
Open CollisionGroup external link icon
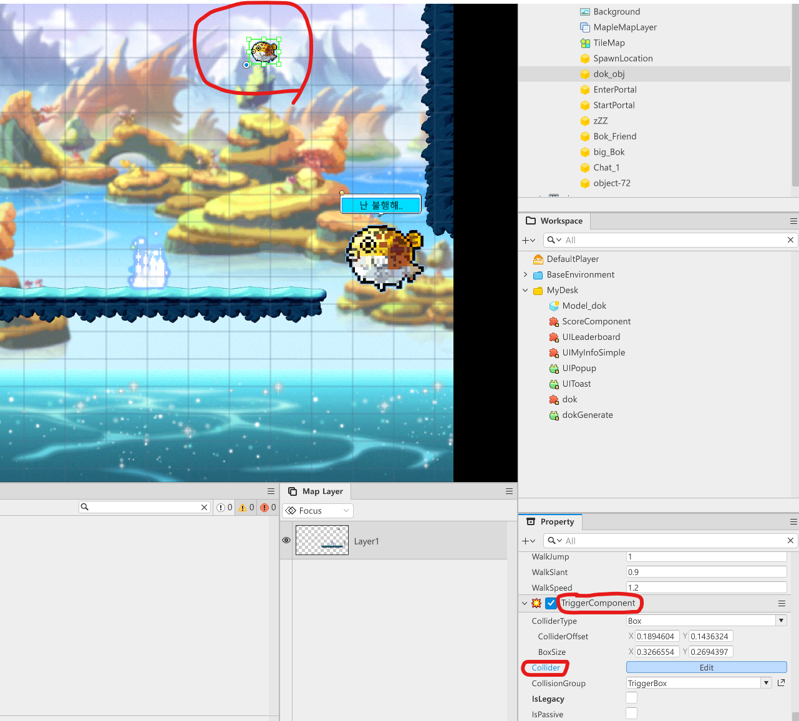pyautogui.click(x=781, y=683)
